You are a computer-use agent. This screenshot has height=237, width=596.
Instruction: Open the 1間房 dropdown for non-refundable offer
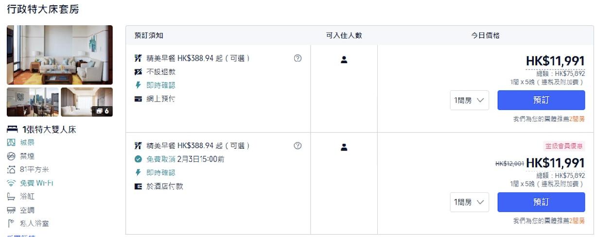point(469,100)
